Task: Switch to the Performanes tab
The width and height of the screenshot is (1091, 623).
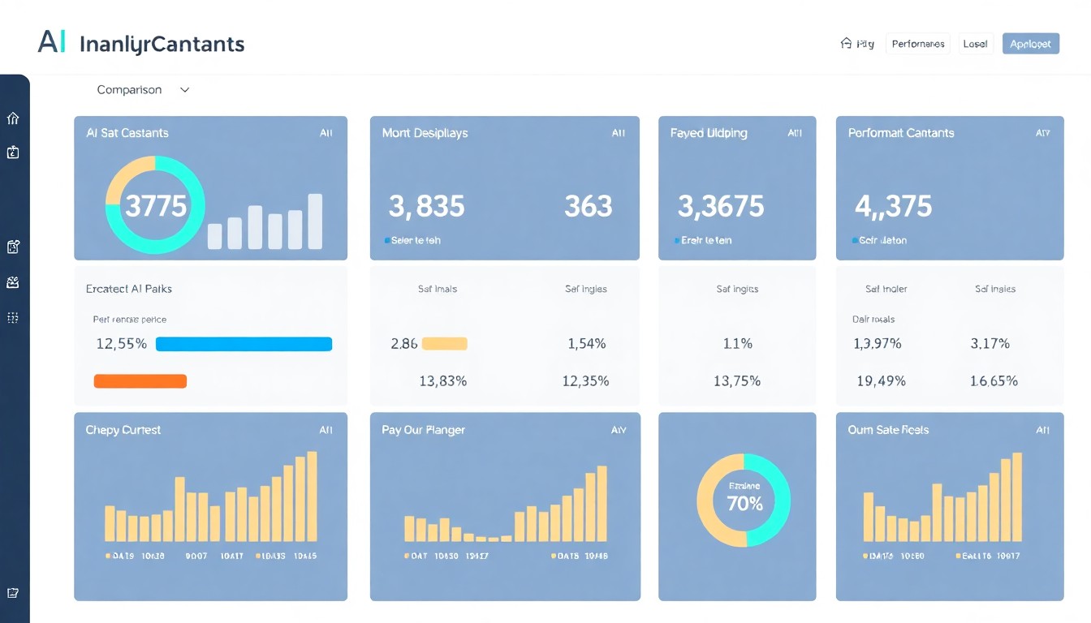Action: pyautogui.click(x=918, y=44)
